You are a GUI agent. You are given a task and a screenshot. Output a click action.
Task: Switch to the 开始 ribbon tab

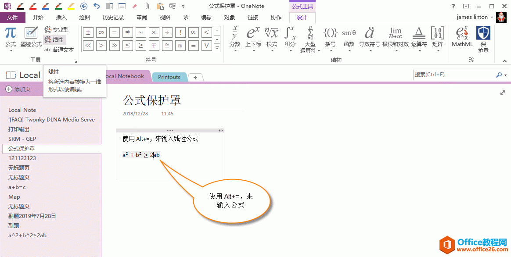pyautogui.click(x=38, y=17)
